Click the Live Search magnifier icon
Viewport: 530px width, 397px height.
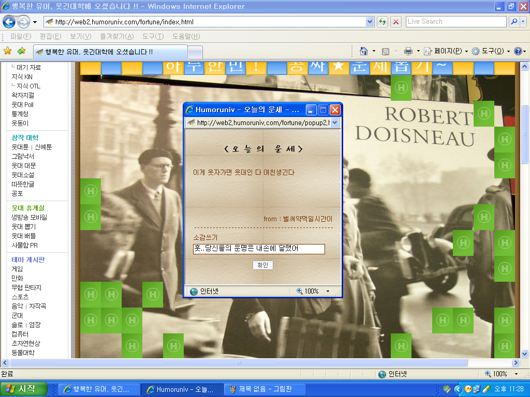pos(514,22)
